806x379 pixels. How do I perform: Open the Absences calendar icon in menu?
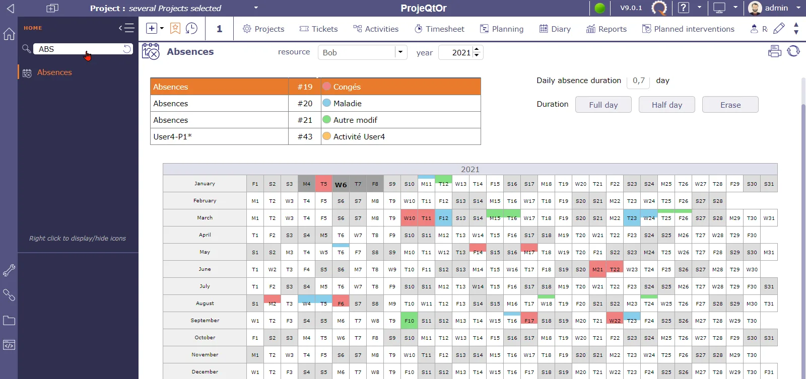27,73
